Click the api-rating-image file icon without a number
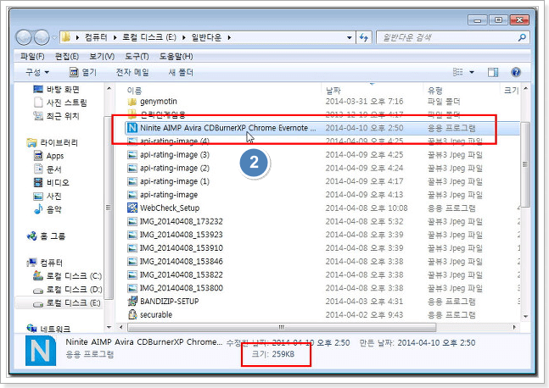549x388 pixels. 132,195
